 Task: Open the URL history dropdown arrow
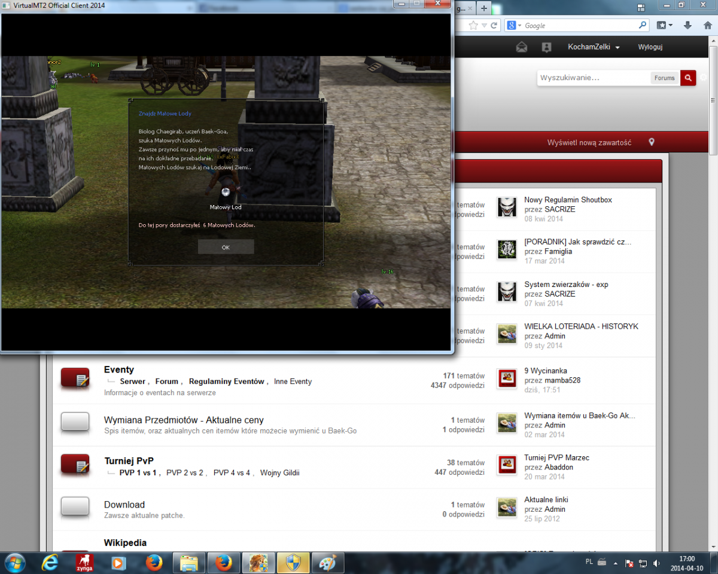point(485,26)
